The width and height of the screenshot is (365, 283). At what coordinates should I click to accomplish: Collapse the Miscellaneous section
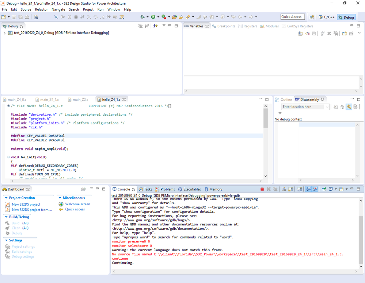tap(60, 198)
